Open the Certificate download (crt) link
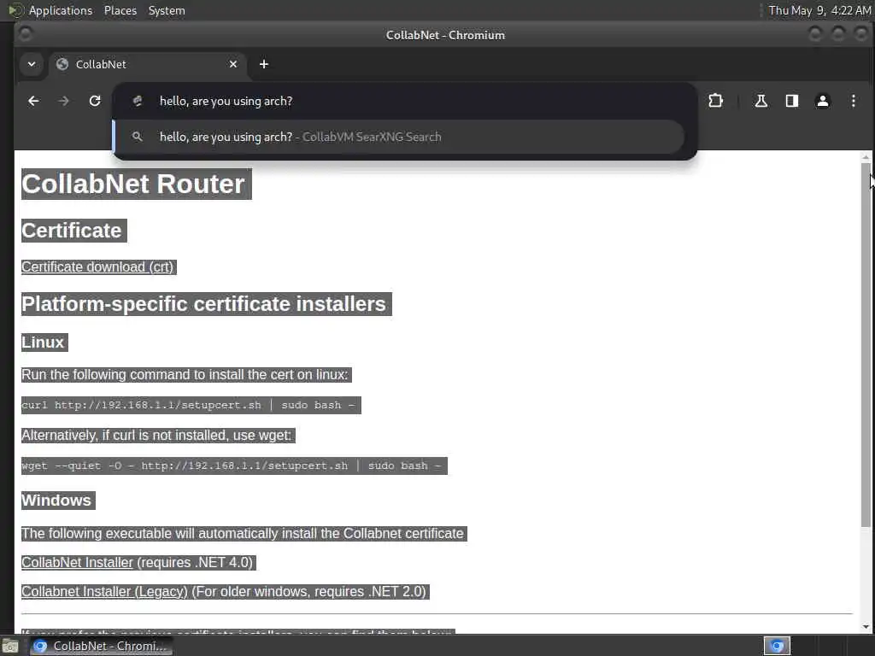 [97, 266]
